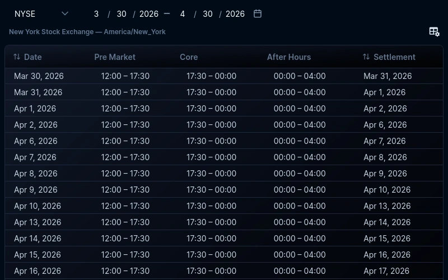
Task: Click the Apr 9, 2026 core hours cell
Action: (212, 190)
